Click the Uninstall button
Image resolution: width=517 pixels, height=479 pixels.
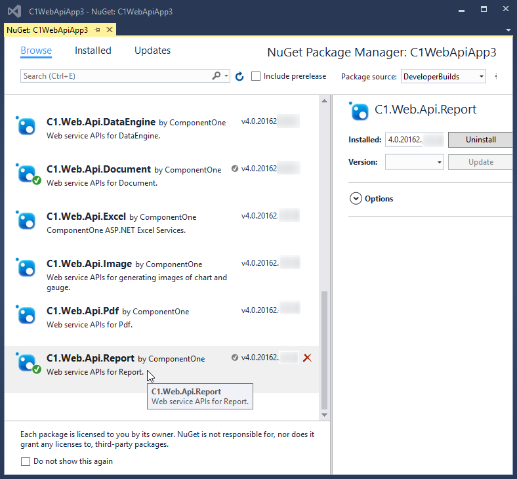click(480, 140)
